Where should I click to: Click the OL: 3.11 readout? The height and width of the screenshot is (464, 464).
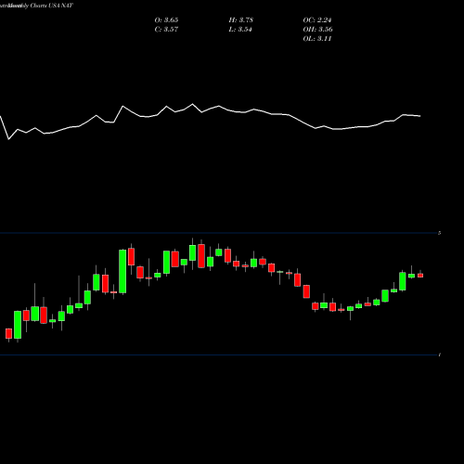pos(317,39)
